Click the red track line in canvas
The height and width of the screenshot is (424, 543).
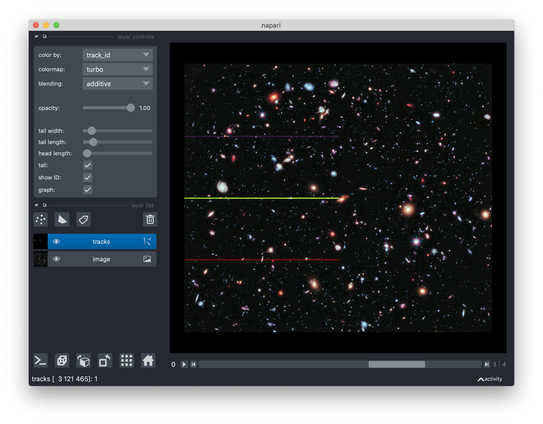[x=262, y=260]
